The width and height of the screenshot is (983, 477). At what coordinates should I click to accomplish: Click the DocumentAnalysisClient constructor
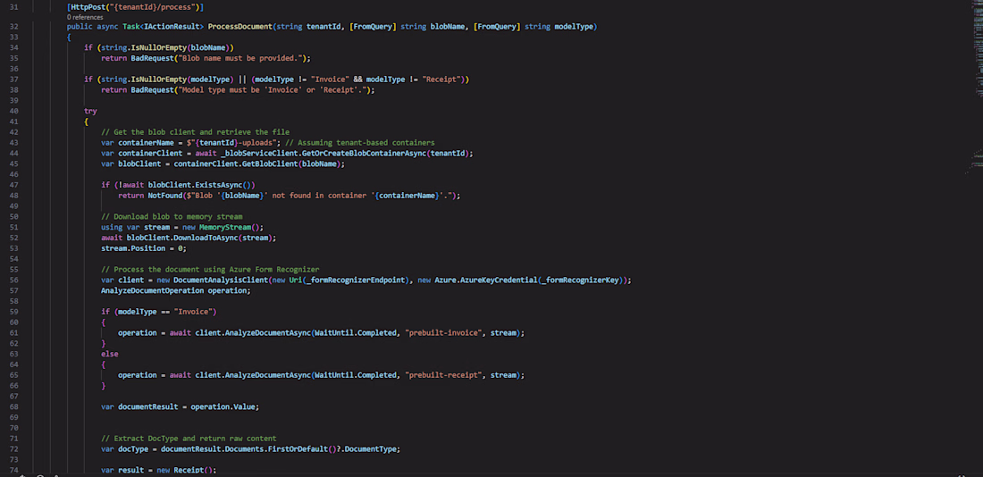point(221,280)
